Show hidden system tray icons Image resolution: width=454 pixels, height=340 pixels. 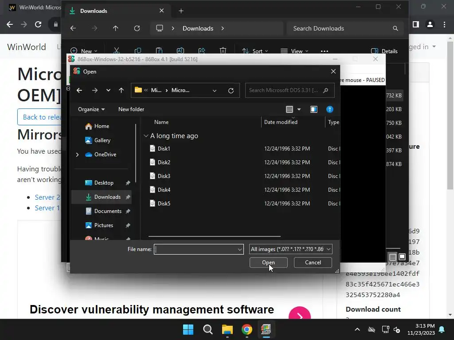(x=357, y=329)
